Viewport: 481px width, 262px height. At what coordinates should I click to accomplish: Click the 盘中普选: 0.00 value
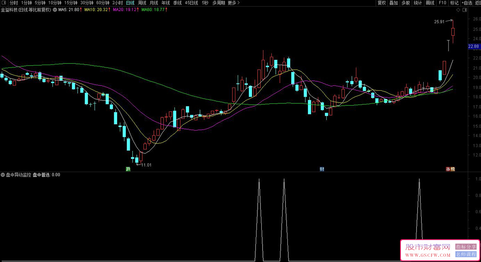pyautogui.click(x=46, y=175)
